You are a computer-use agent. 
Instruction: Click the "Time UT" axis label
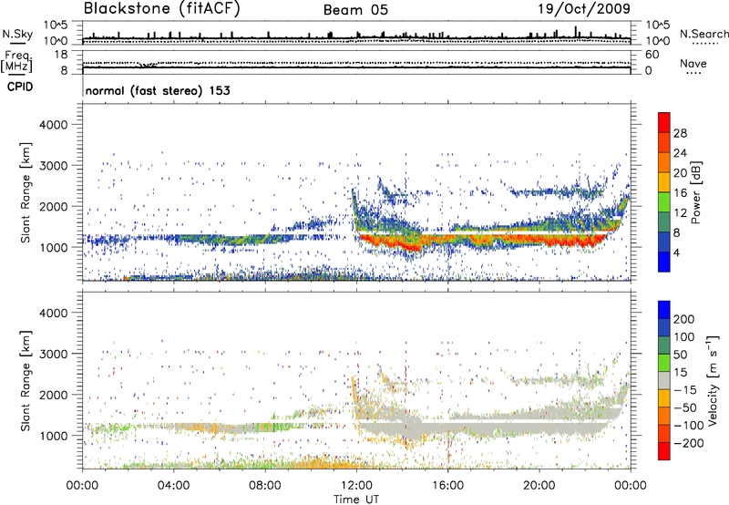pyautogui.click(x=356, y=499)
